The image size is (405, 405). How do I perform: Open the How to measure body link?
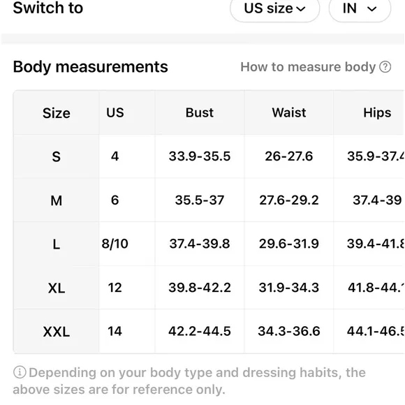tap(308, 67)
